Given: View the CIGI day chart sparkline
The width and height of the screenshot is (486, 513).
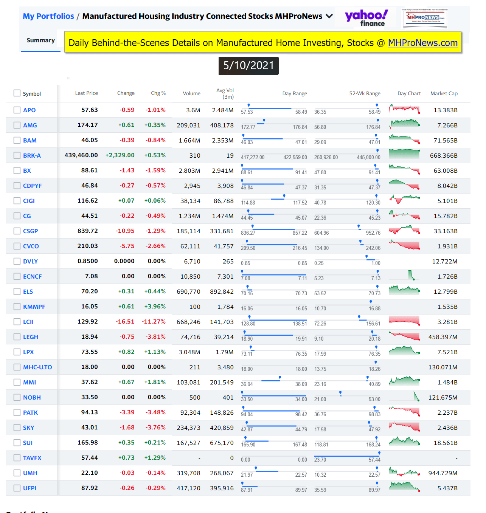Looking at the screenshot, I should click(404, 199).
